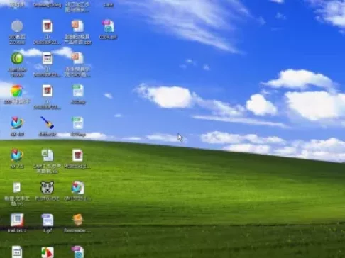345x258 pixels.
Task: Select the red-bordered trial file icon
Action: point(17,220)
